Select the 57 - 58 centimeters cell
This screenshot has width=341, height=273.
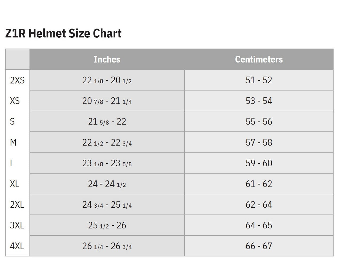coord(259,143)
